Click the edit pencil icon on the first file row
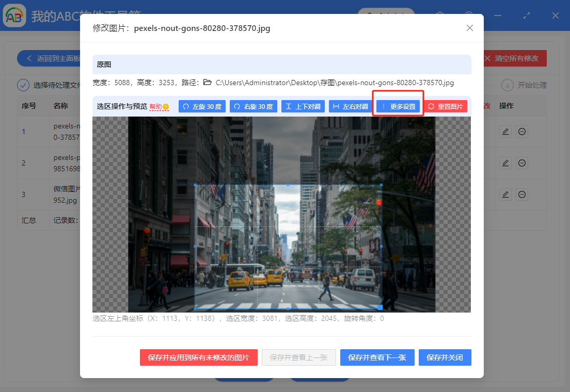Image resolution: width=570 pixels, height=392 pixels. 505,132
